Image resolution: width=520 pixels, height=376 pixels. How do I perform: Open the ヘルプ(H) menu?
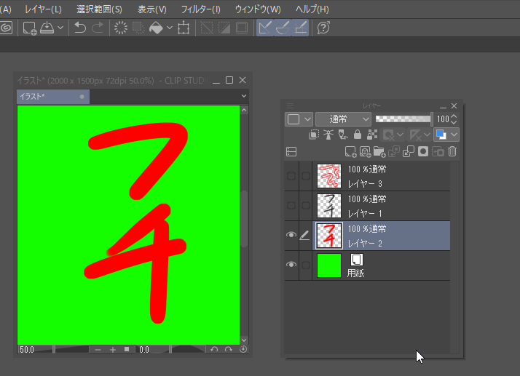coord(312,9)
